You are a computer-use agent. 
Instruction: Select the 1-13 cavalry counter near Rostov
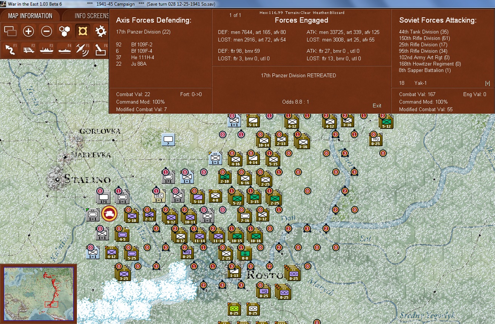tap(234, 271)
